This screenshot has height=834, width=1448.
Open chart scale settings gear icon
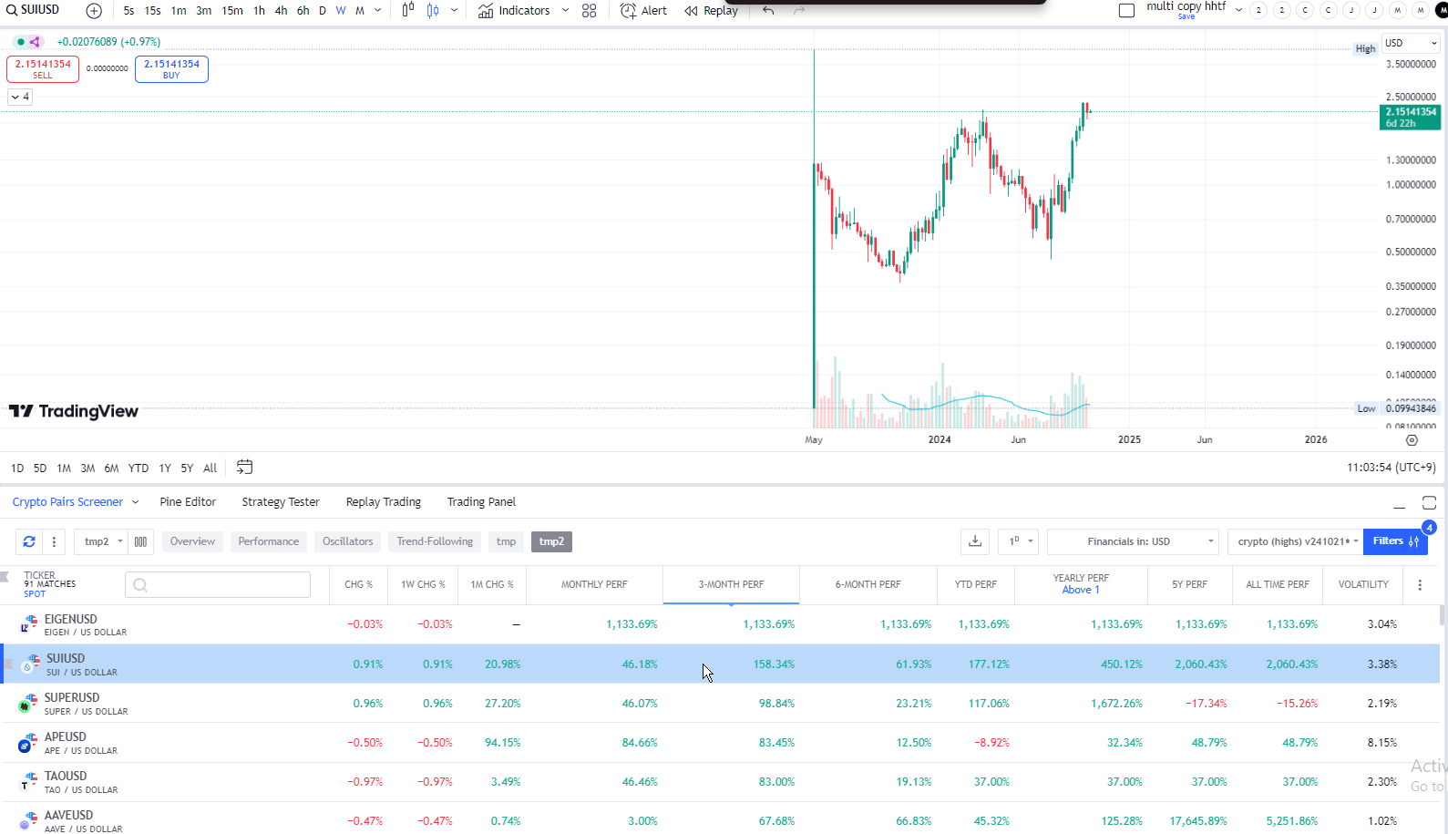[1412, 440]
